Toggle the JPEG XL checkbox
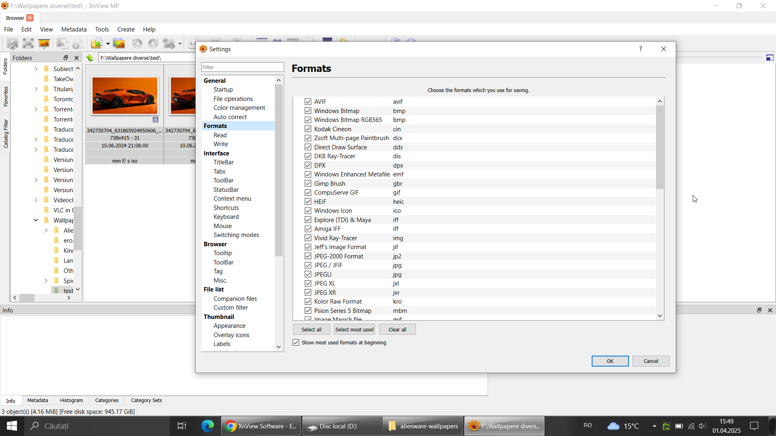Screen dimensions: 776x436 coord(308,283)
